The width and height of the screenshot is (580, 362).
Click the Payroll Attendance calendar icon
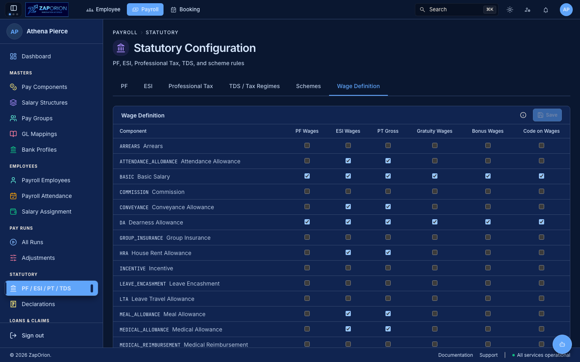(x=13, y=196)
